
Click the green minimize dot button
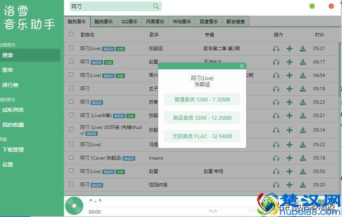tap(312, 6)
